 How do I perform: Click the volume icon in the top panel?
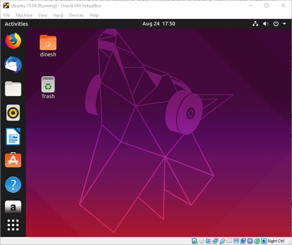pyautogui.click(x=265, y=23)
